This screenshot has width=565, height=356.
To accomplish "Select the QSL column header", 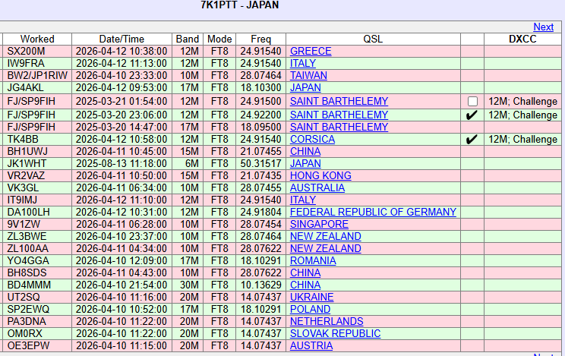I will pos(373,39).
